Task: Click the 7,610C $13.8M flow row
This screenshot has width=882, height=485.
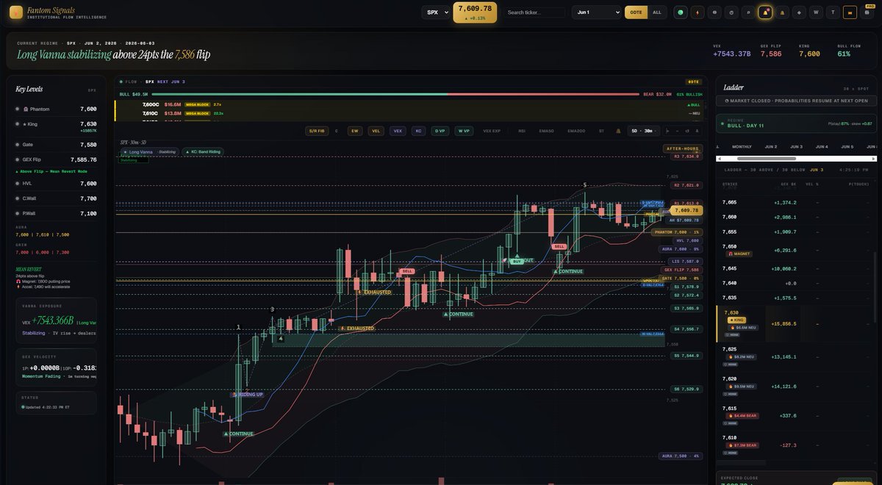Action: [409, 113]
